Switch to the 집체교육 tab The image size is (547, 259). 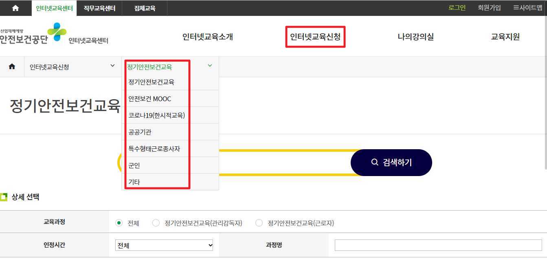coord(145,8)
